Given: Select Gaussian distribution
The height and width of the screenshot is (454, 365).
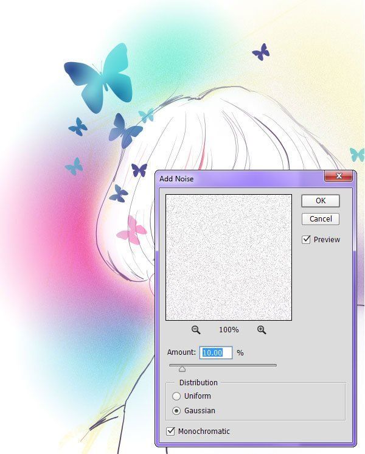Looking at the screenshot, I should (176, 411).
